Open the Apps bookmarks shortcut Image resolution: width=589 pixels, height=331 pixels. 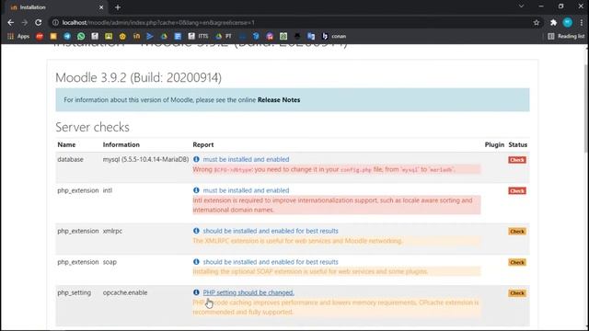coord(18,37)
